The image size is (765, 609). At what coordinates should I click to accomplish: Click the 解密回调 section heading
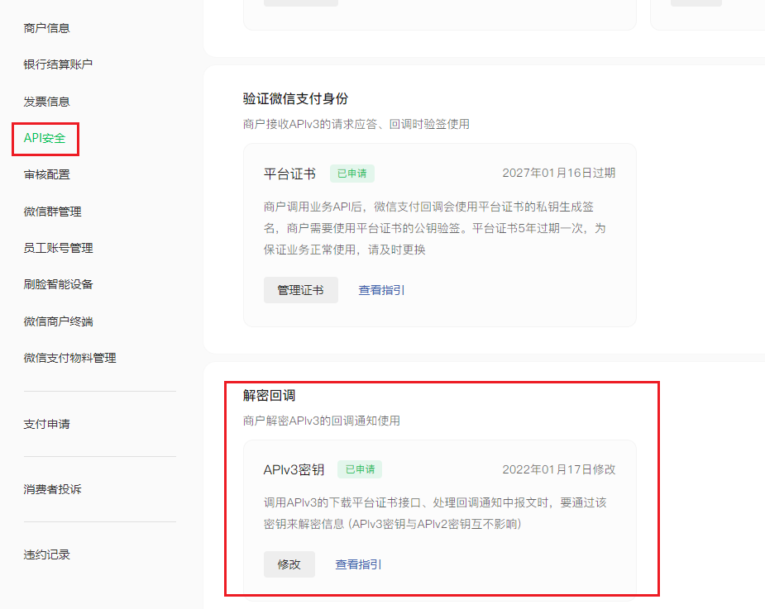coord(269,396)
